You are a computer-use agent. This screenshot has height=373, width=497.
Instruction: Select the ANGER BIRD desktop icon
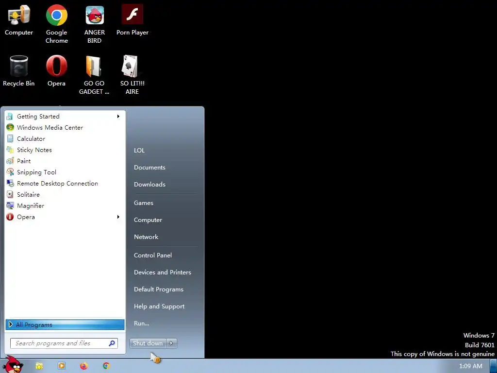tap(95, 24)
